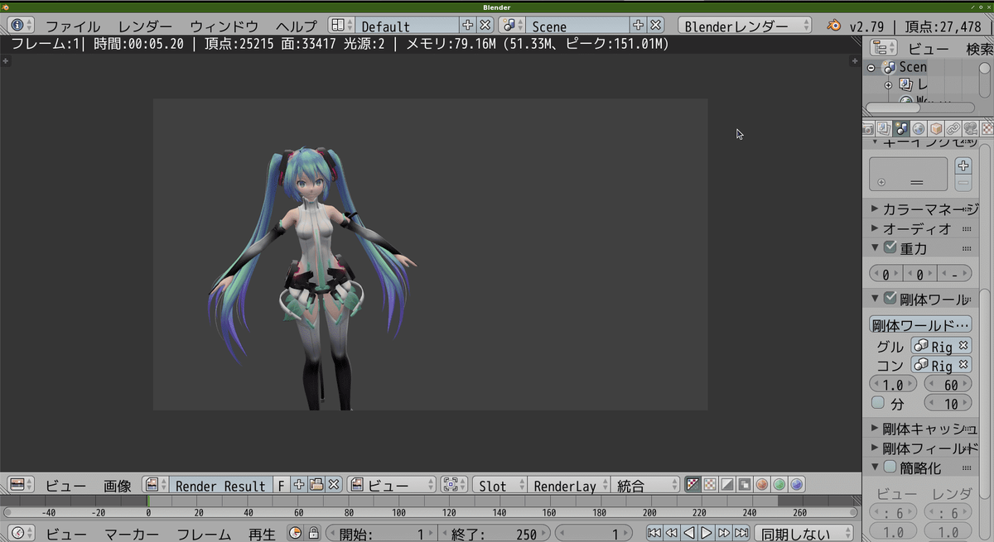The image size is (994, 542).
Task: Jump to the first frame in timeline
Action: pos(654,534)
